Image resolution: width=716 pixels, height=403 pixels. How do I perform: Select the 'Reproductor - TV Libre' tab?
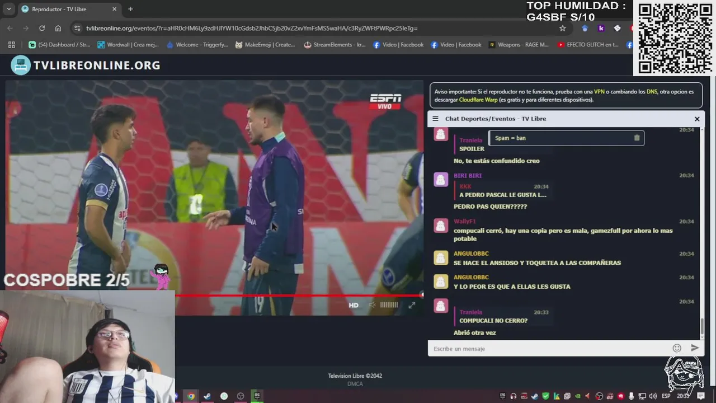click(x=69, y=9)
